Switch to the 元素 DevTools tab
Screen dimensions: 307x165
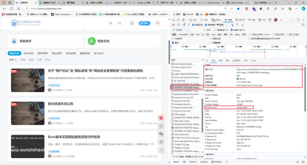tap(204, 20)
